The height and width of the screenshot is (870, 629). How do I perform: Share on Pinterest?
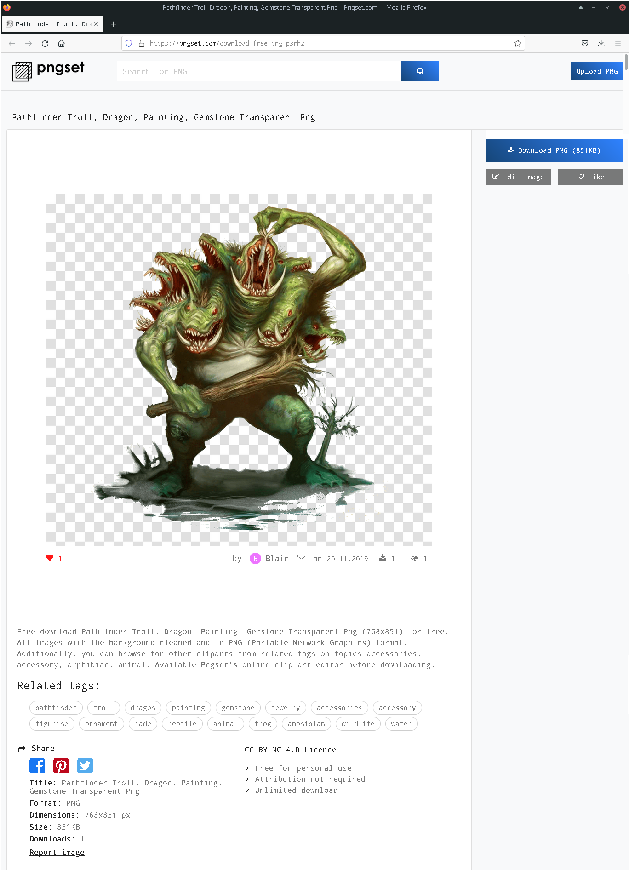[61, 766]
